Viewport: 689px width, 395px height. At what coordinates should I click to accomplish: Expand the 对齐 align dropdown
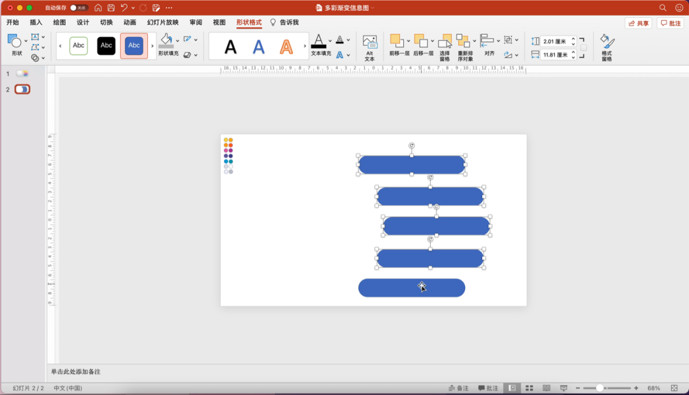click(x=498, y=40)
